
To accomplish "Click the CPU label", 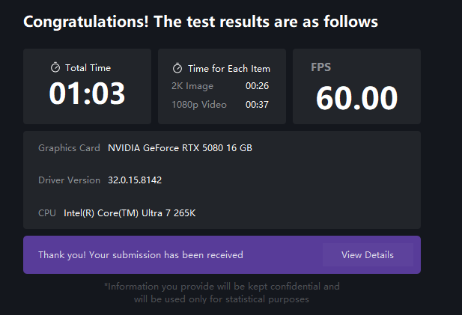I will click(47, 213).
